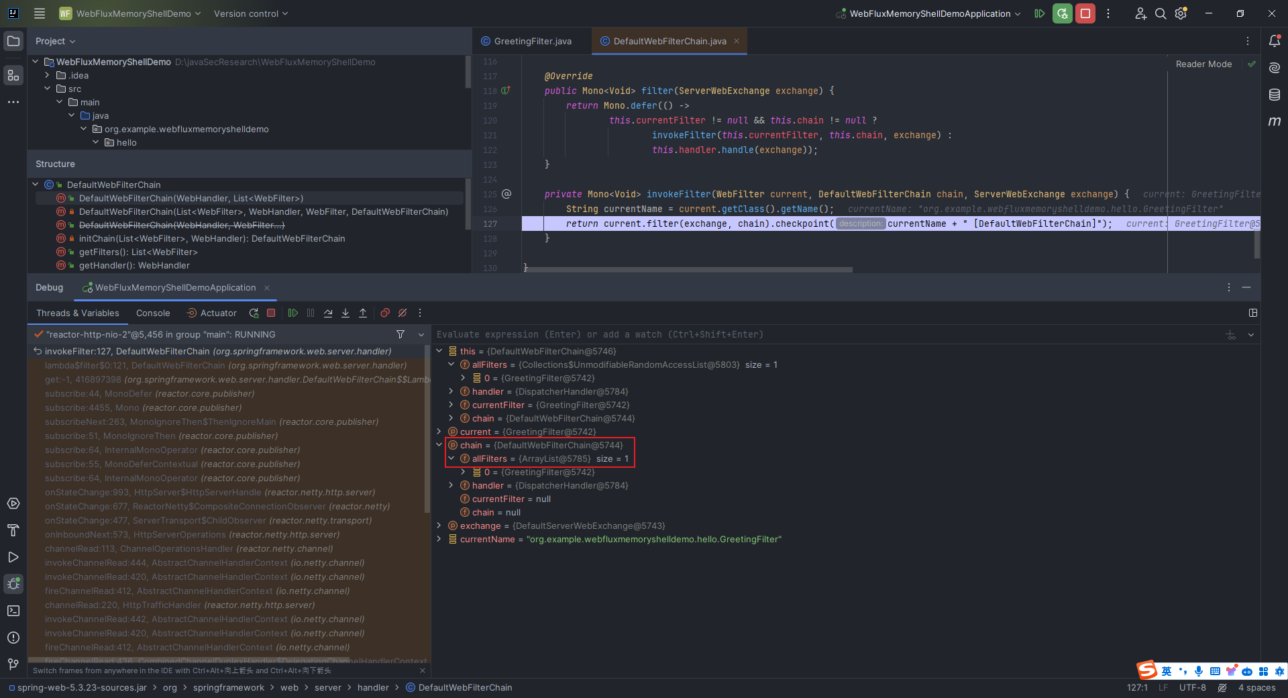Click the layout settings icon in debug panel
Screen dimensions: 1288x698
tap(1253, 313)
